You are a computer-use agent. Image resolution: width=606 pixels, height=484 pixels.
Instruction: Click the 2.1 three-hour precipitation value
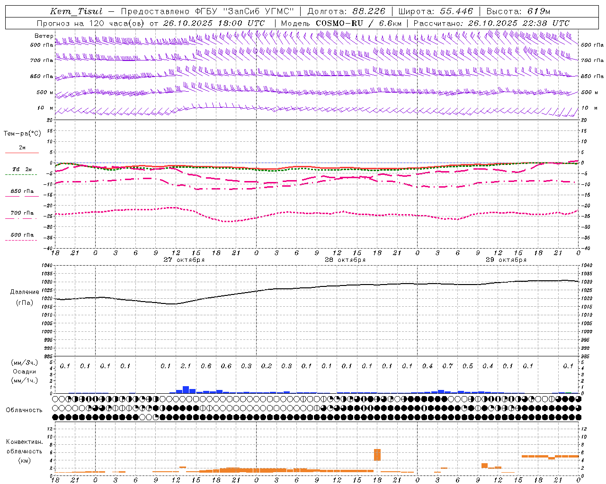coord(186,366)
